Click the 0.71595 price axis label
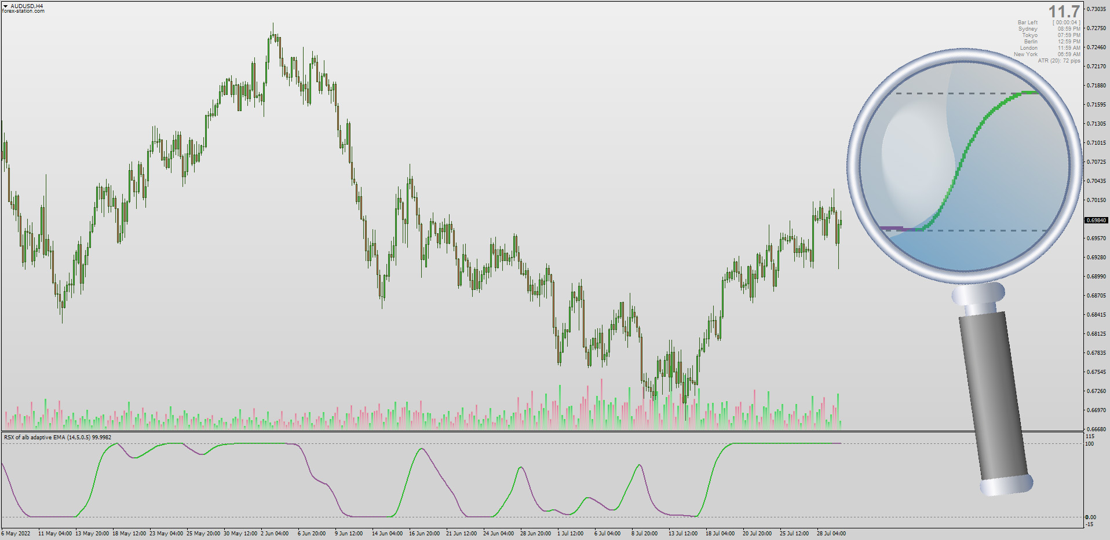Image resolution: width=1110 pixels, height=540 pixels. [x=1097, y=105]
